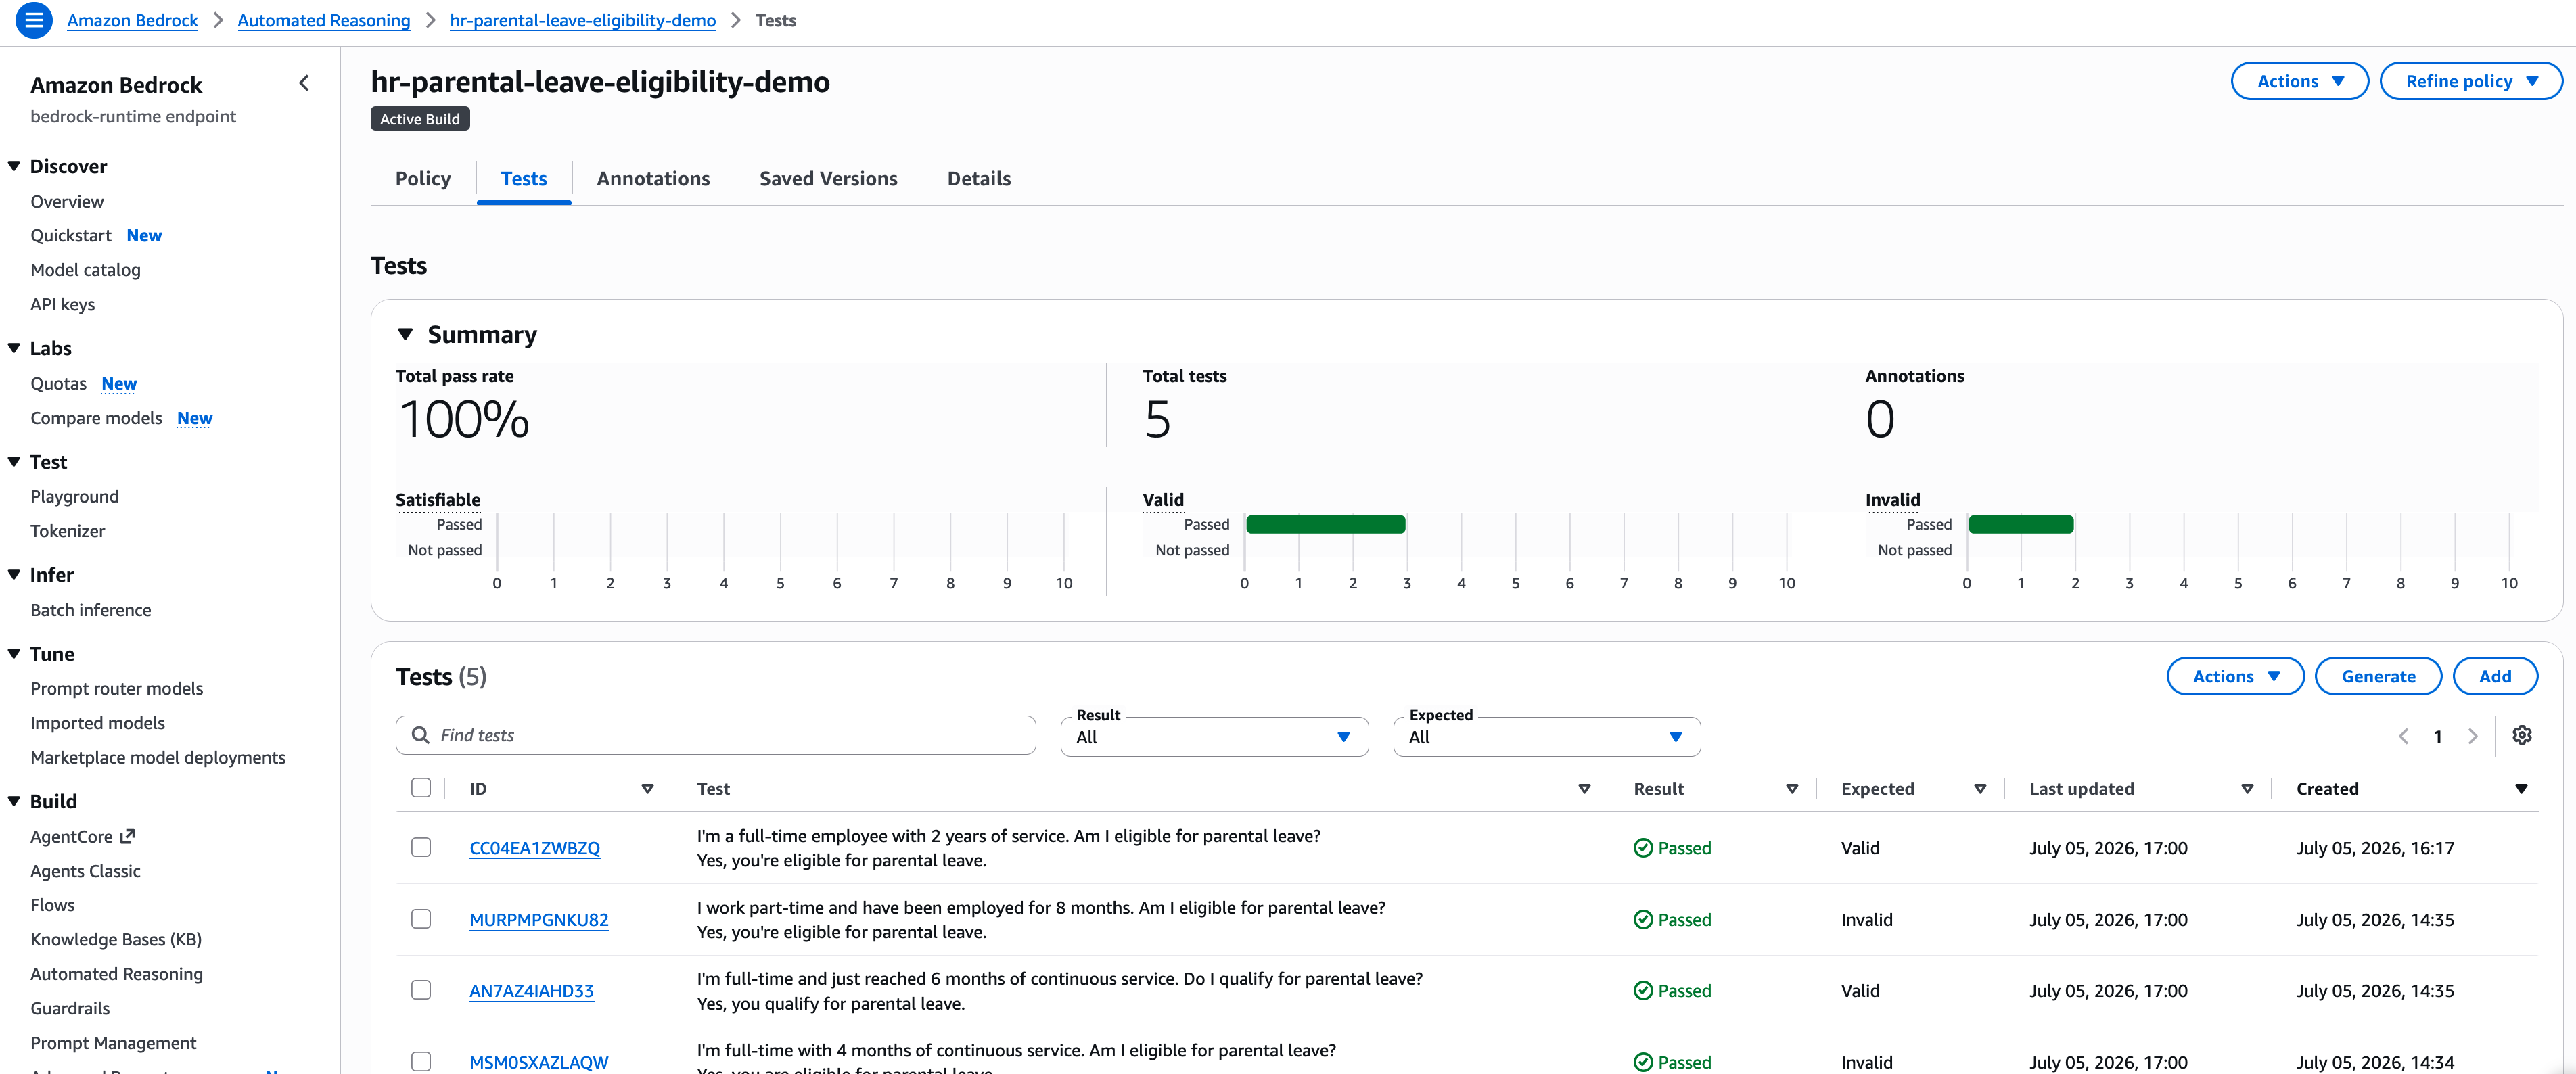Click Passed status icon for MSM0SXAZLAQW
This screenshot has height=1074, width=2576.
click(1642, 1062)
